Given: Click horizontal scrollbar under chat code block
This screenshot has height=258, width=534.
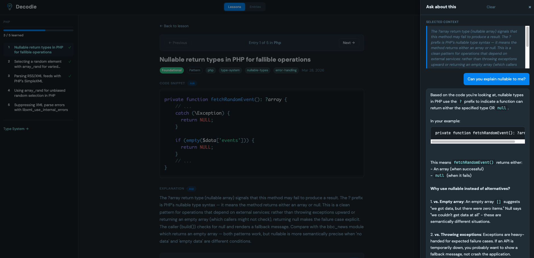Looking at the screenshot, I should (x=473, y=142).
